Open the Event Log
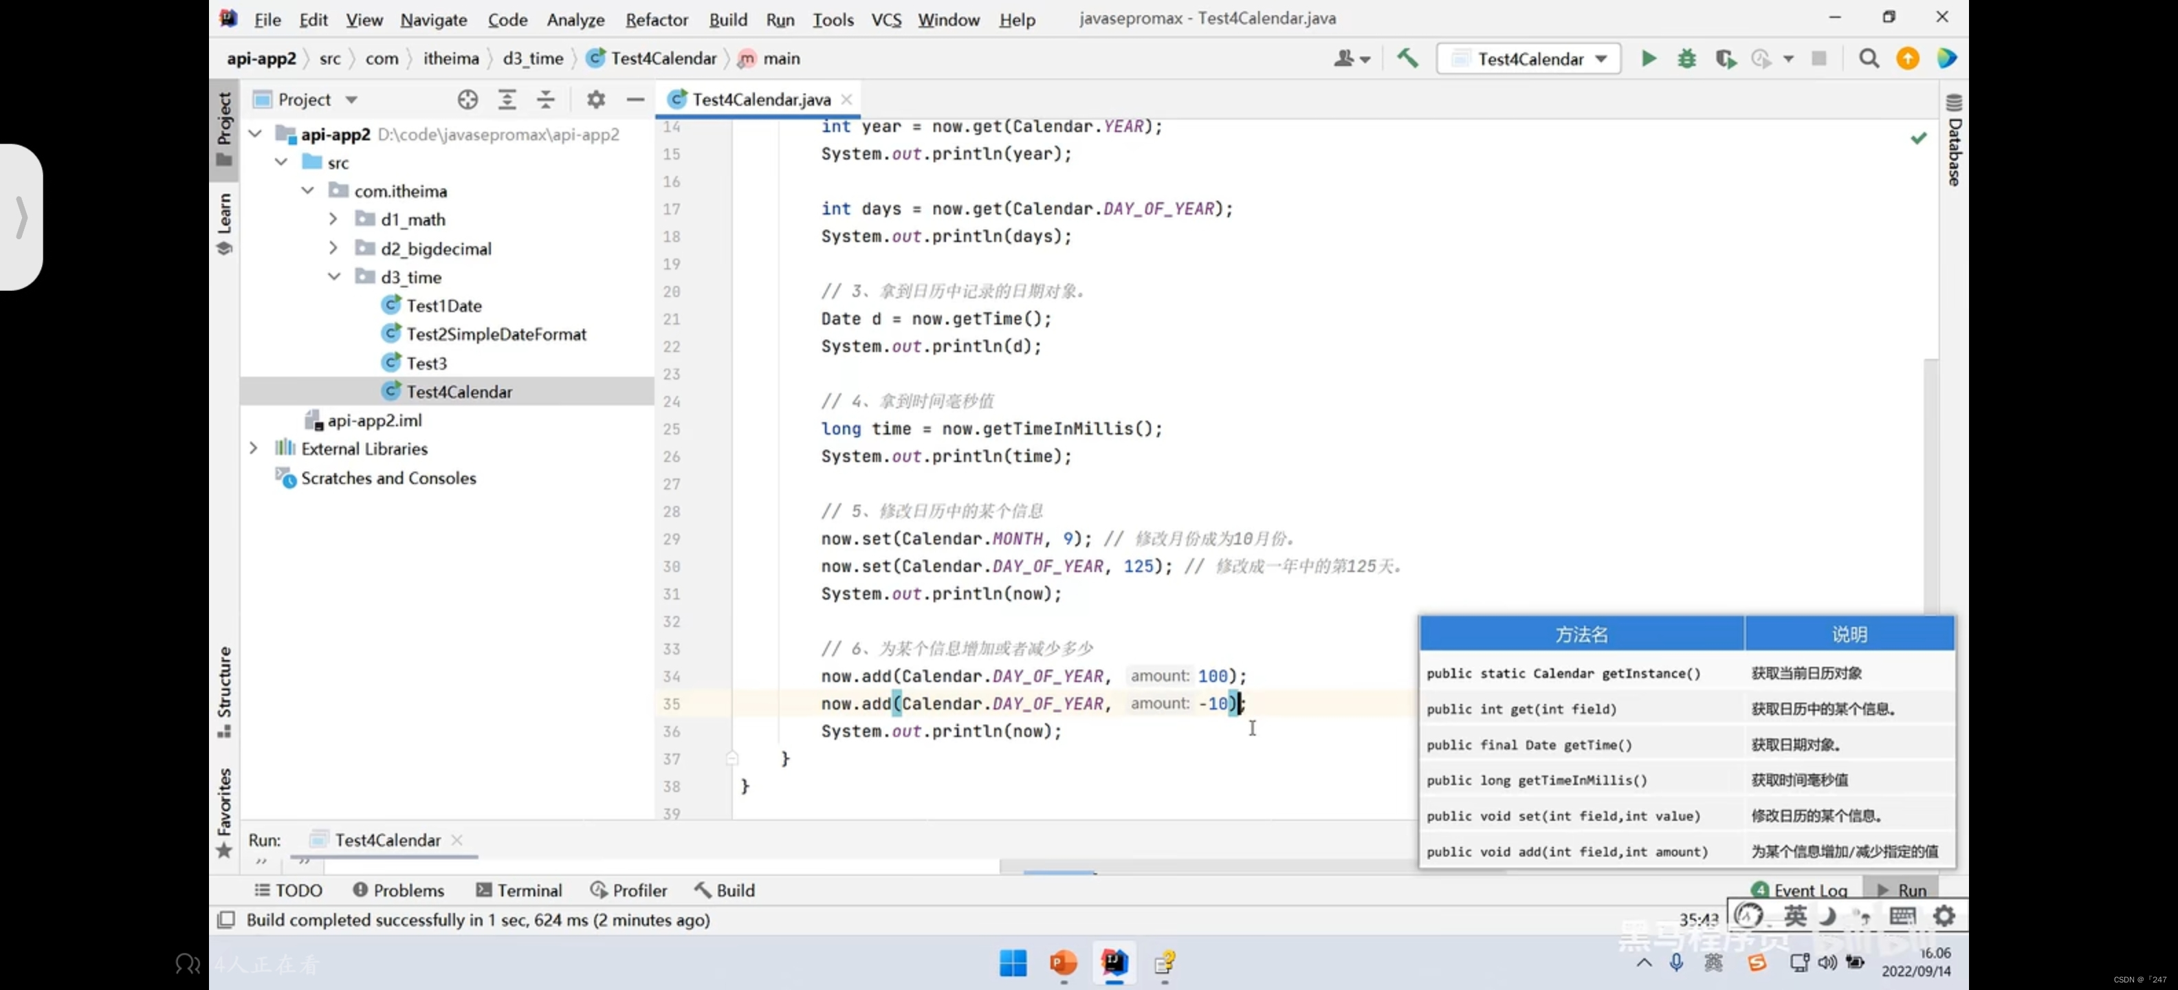The width and height of the screenshot is (2178, 990). pos(1798,890)
